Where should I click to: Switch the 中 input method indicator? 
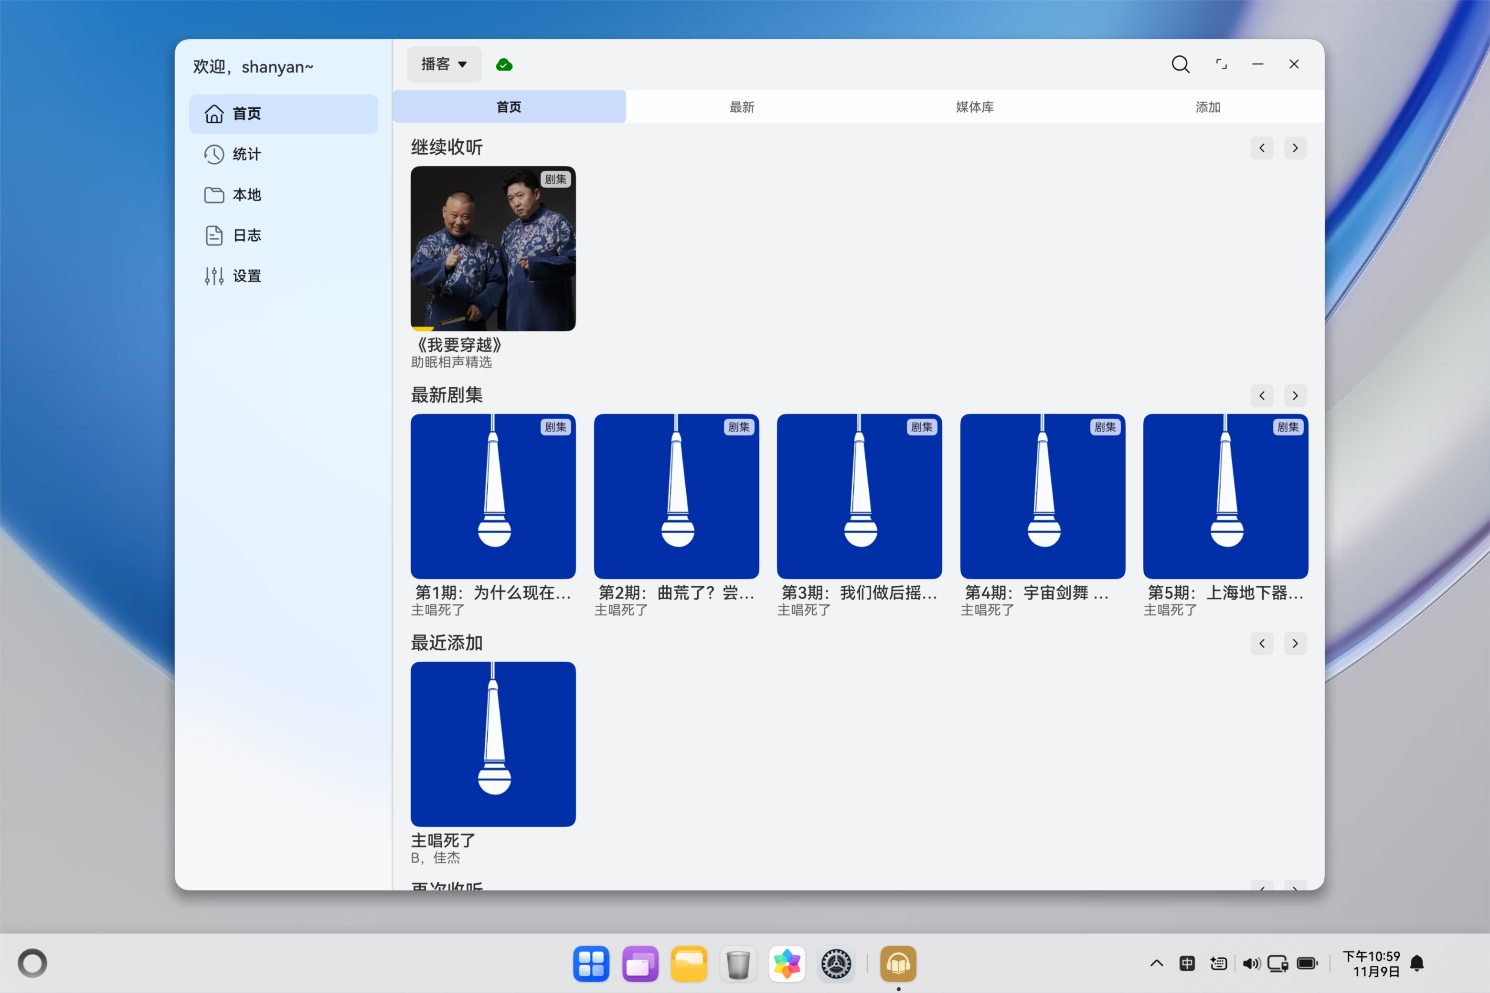(1187, 963)
